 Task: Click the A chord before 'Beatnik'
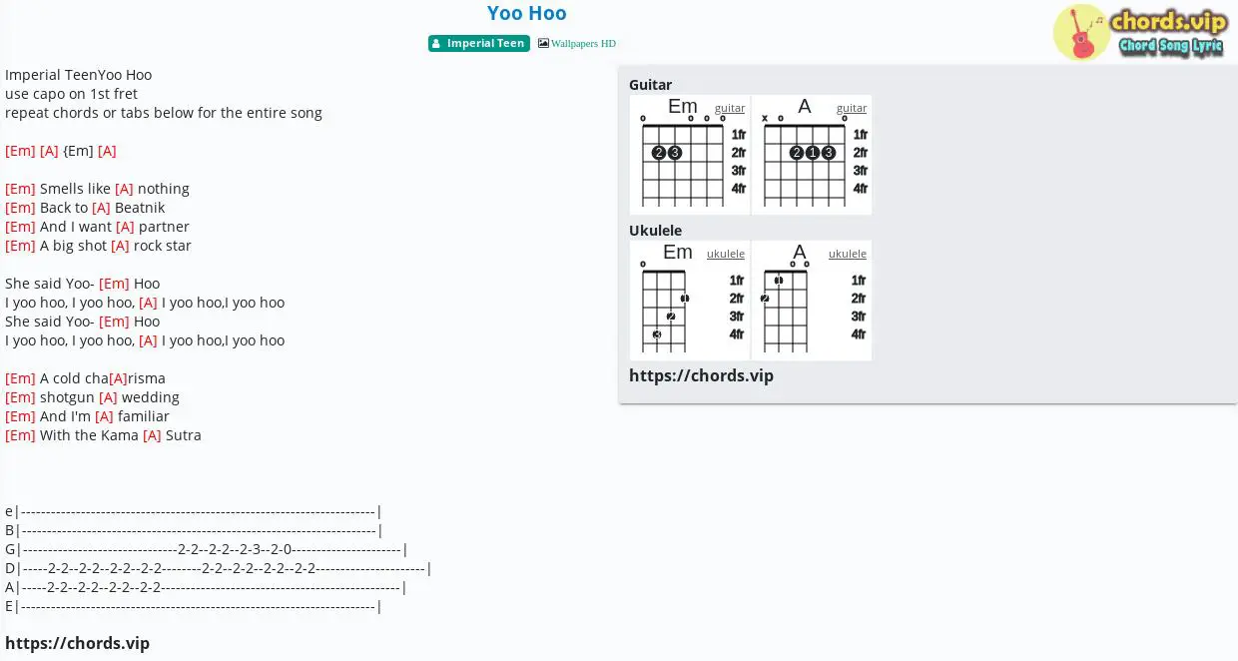pos(101,208)
